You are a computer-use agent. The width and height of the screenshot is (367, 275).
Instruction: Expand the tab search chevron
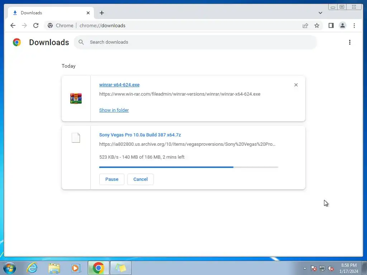(320, 13)
